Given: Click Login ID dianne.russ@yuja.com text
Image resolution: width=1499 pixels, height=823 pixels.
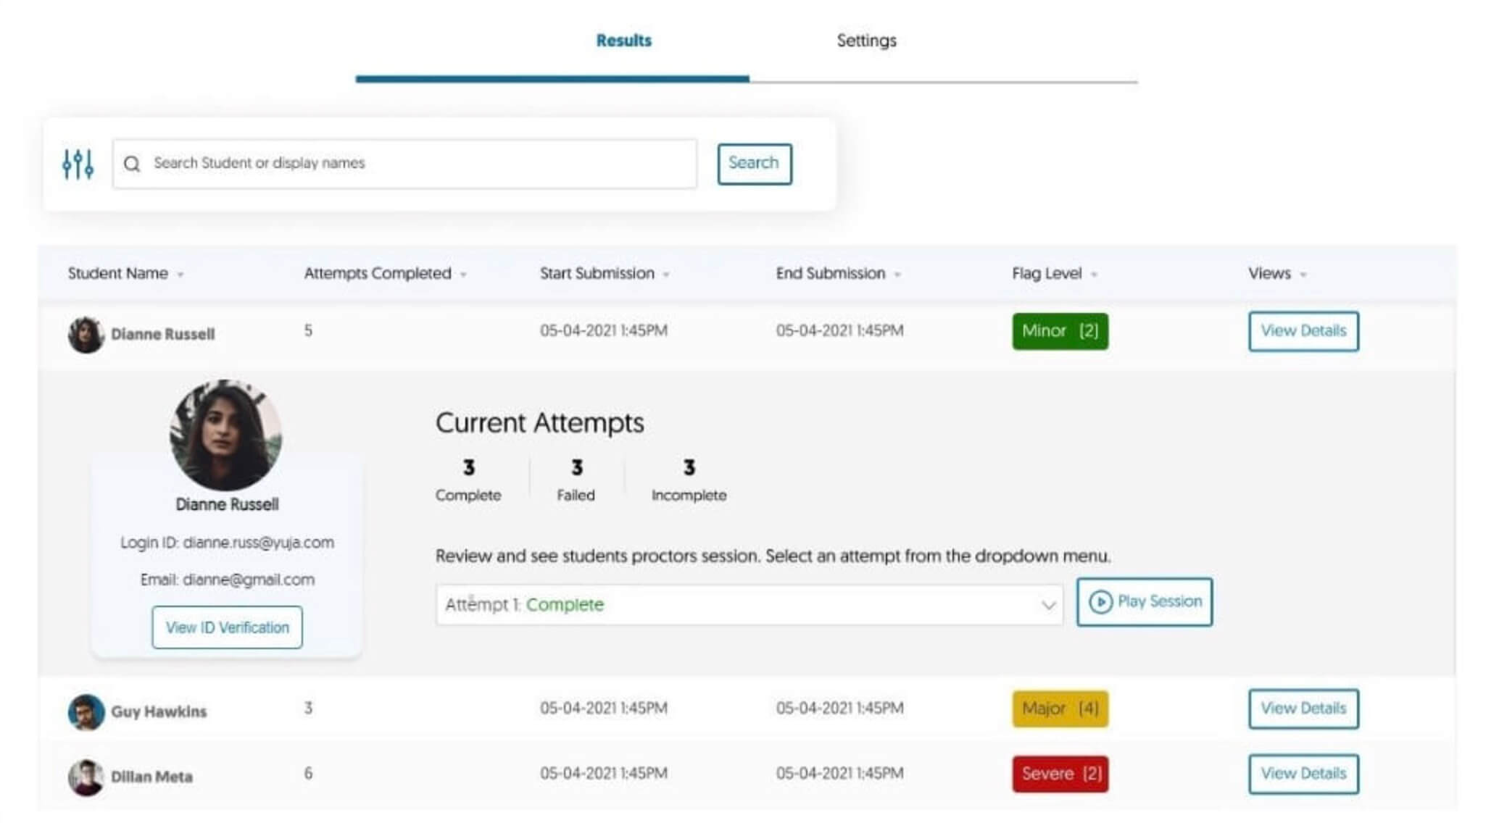Looking at the screenshot, I should (227, 543).
